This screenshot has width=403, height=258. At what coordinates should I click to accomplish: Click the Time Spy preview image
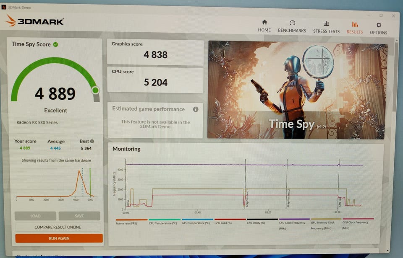point(297,90)
